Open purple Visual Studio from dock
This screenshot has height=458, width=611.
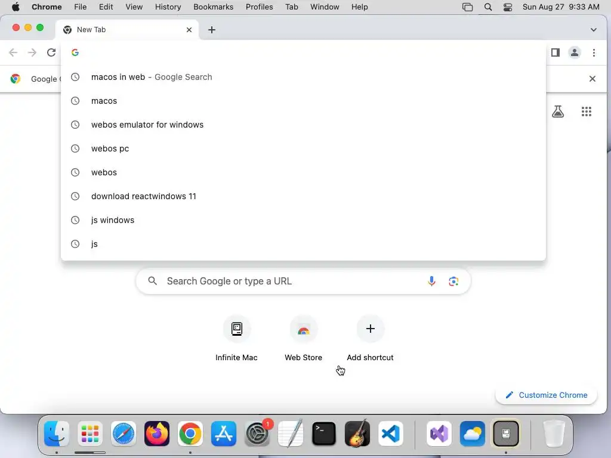(x=439, y=434)
